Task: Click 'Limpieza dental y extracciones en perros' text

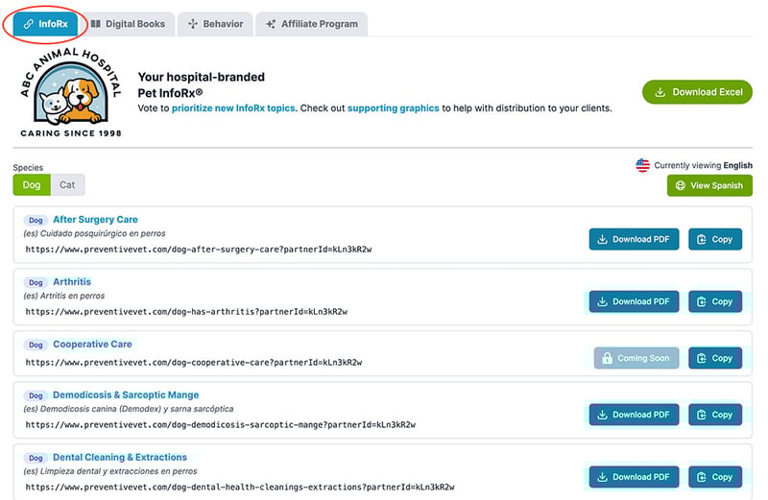Action: point(118,471)
